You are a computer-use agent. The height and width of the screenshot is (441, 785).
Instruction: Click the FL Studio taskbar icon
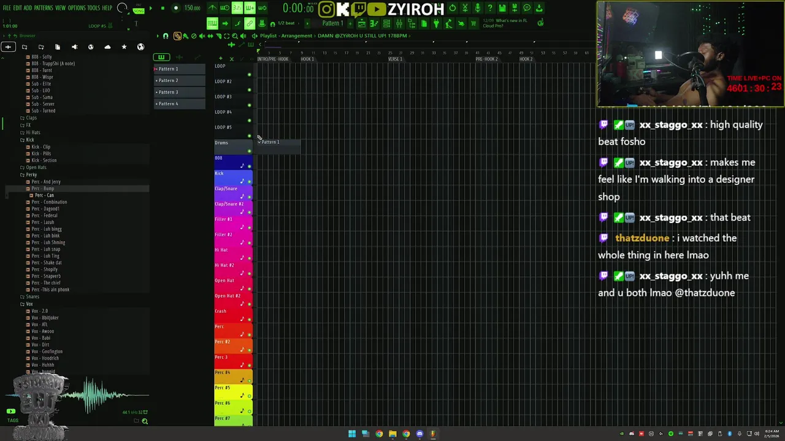point(433,434)
